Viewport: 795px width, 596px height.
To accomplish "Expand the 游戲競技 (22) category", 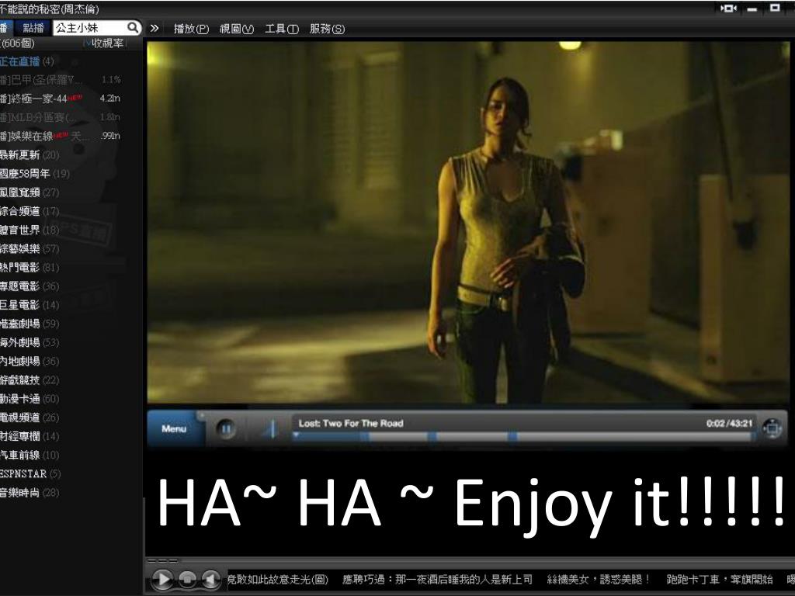I will 30,379.
